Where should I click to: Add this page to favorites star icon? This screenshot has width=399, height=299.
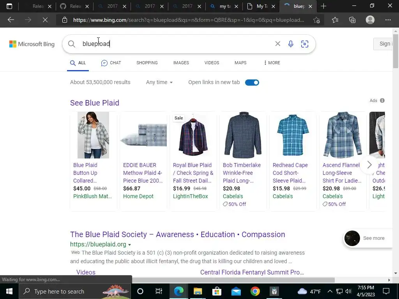click(316, 20)
